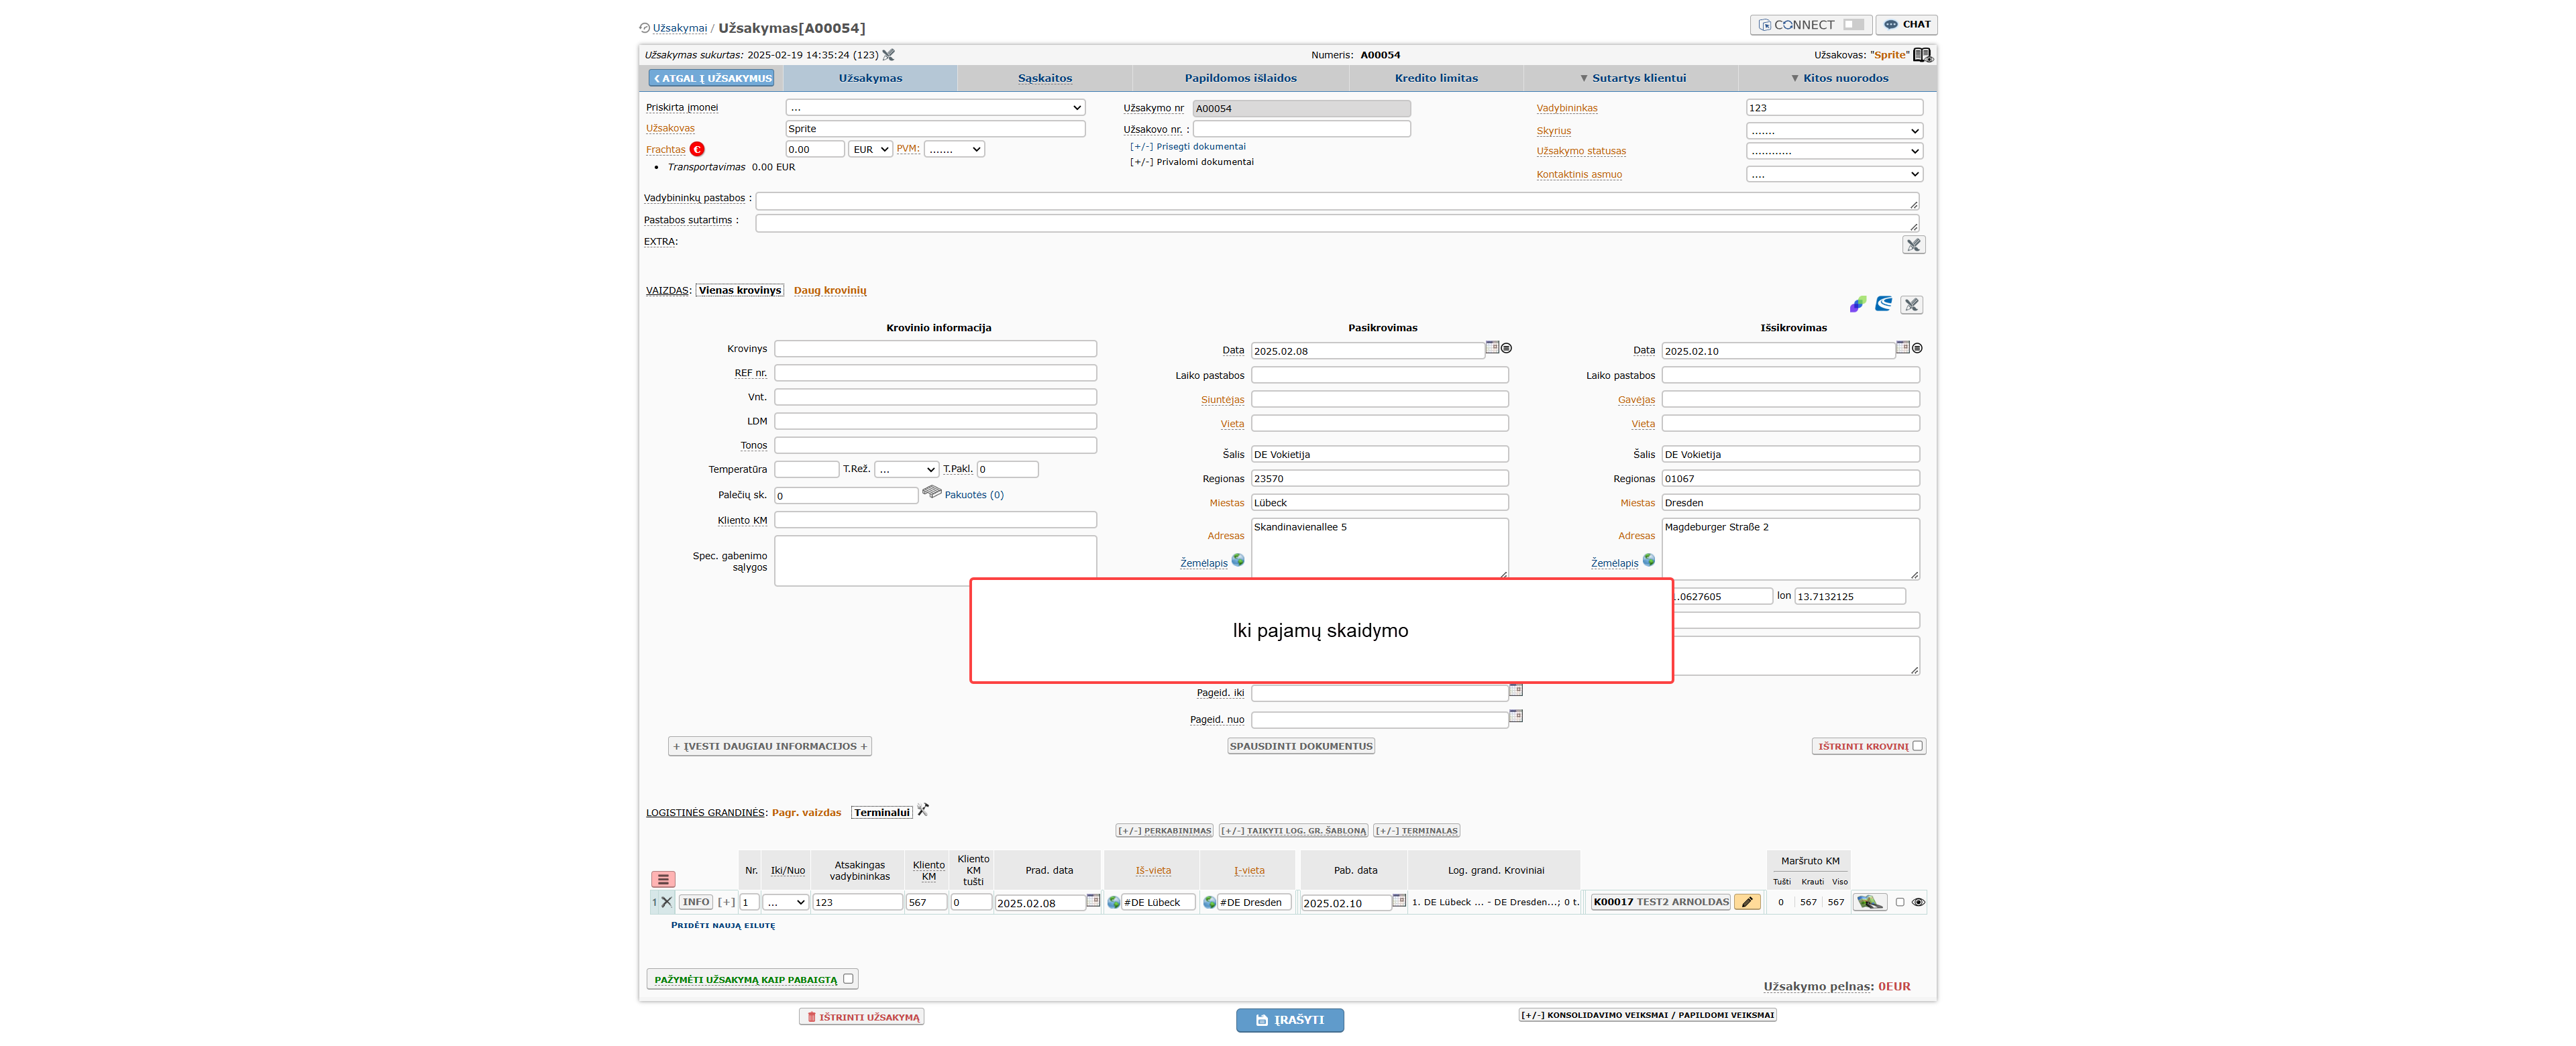This screenshot has width=2576, height=1046.
Task: Expand the Sutartys klientui menu
Action: pyautogui.click(x=1632, y=78)
